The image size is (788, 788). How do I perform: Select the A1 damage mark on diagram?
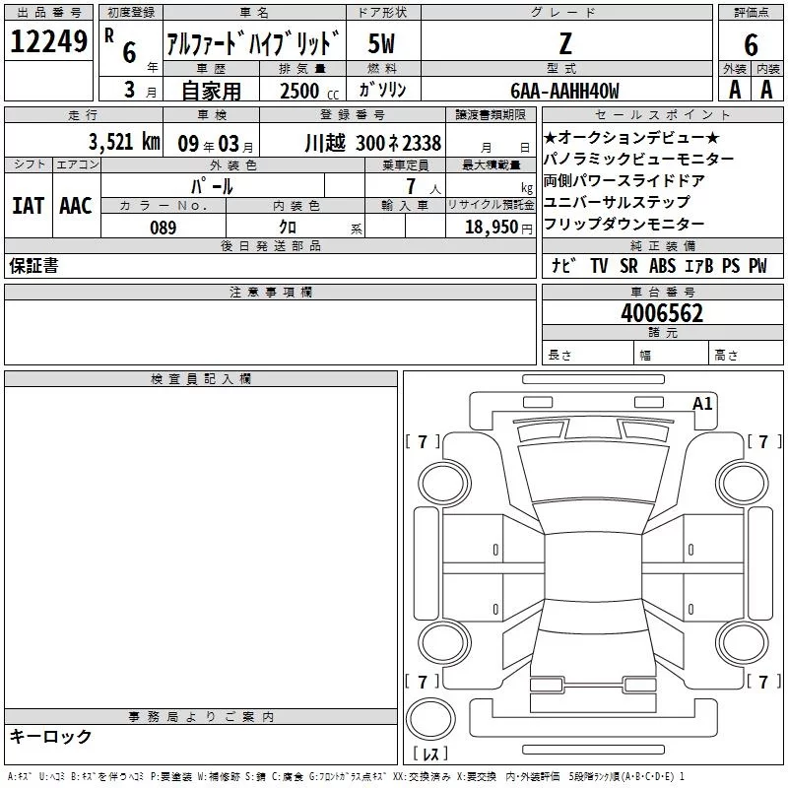[x=702, y=404]
